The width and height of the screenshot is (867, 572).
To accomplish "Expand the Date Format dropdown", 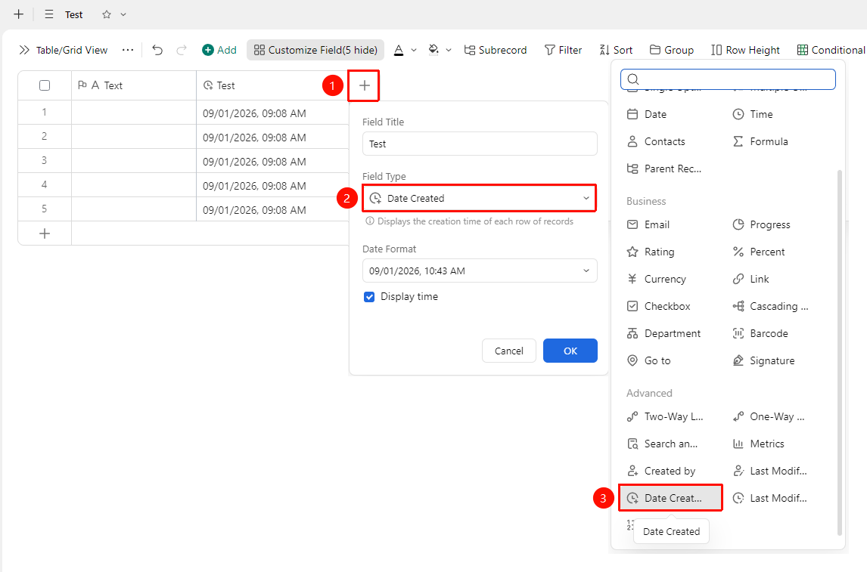I will coord(480,271).
